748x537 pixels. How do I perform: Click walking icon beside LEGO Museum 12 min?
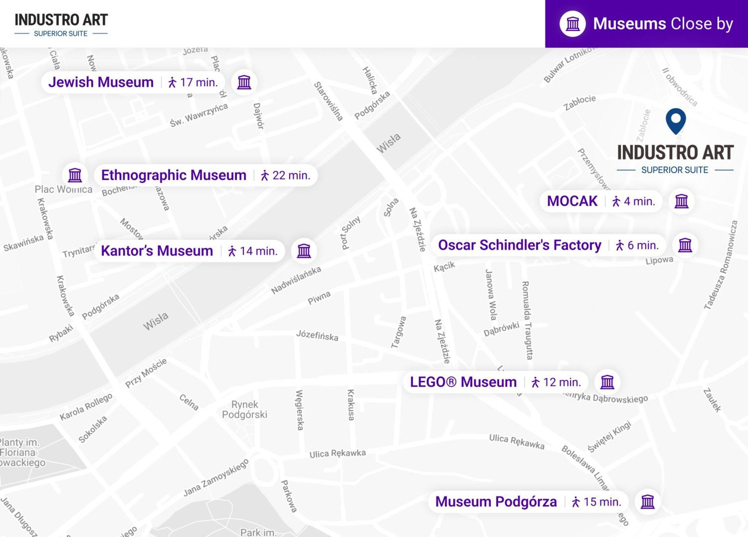(x=535, y=382)
